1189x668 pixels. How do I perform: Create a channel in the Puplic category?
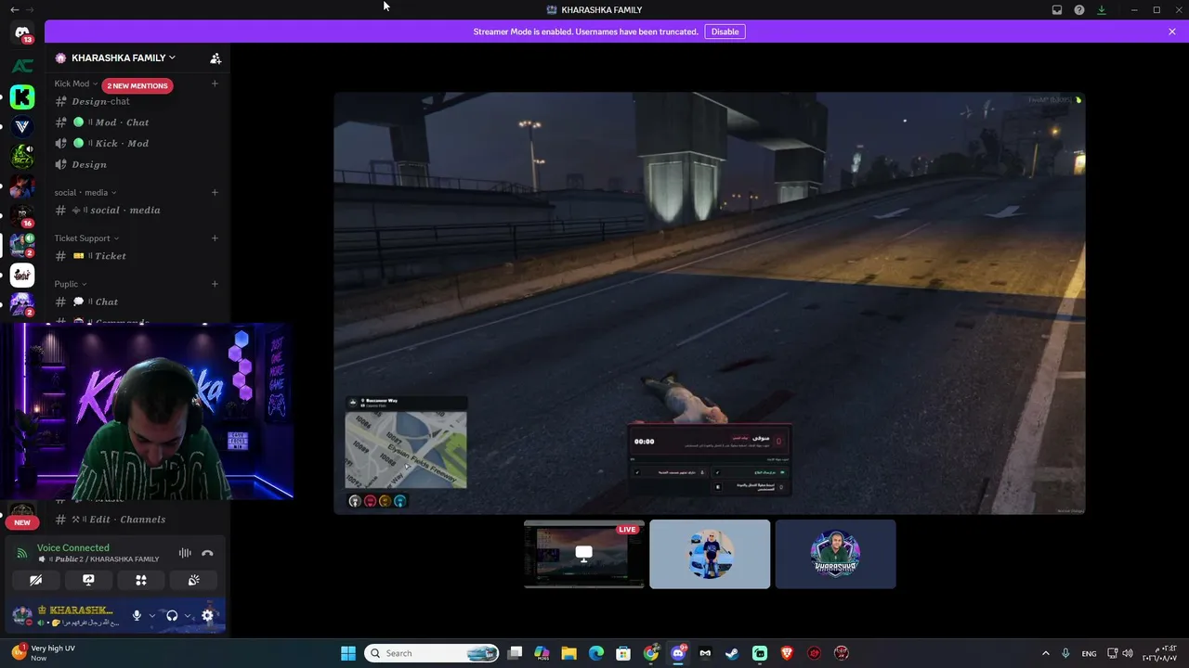(215, 284)
